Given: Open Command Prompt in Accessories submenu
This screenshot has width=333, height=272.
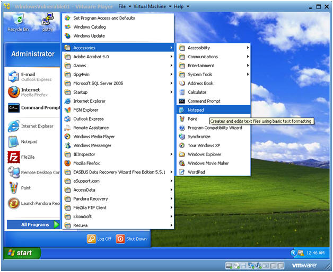Looking at the screenshot, I should (x=214, y=101).
